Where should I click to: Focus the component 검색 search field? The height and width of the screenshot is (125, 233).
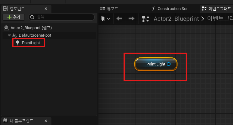click(x=61, y=17)
